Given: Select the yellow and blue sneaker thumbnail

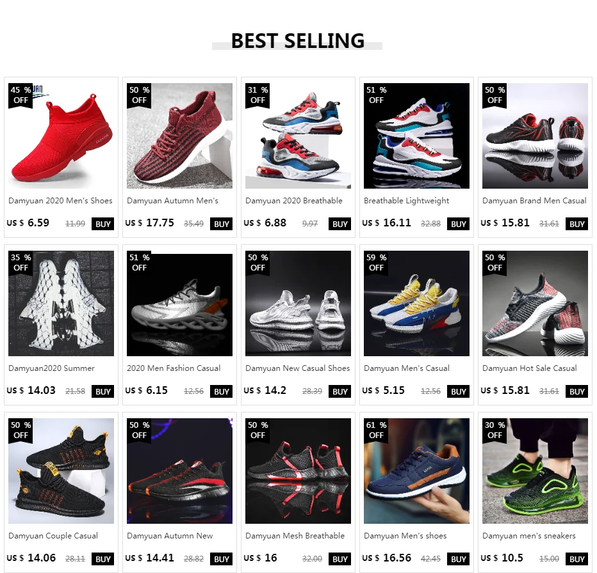Looking at the screenshot, I should [416, 303].
